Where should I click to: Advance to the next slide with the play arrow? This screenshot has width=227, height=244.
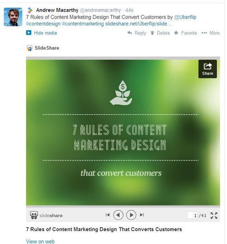(x=131, y=215)
